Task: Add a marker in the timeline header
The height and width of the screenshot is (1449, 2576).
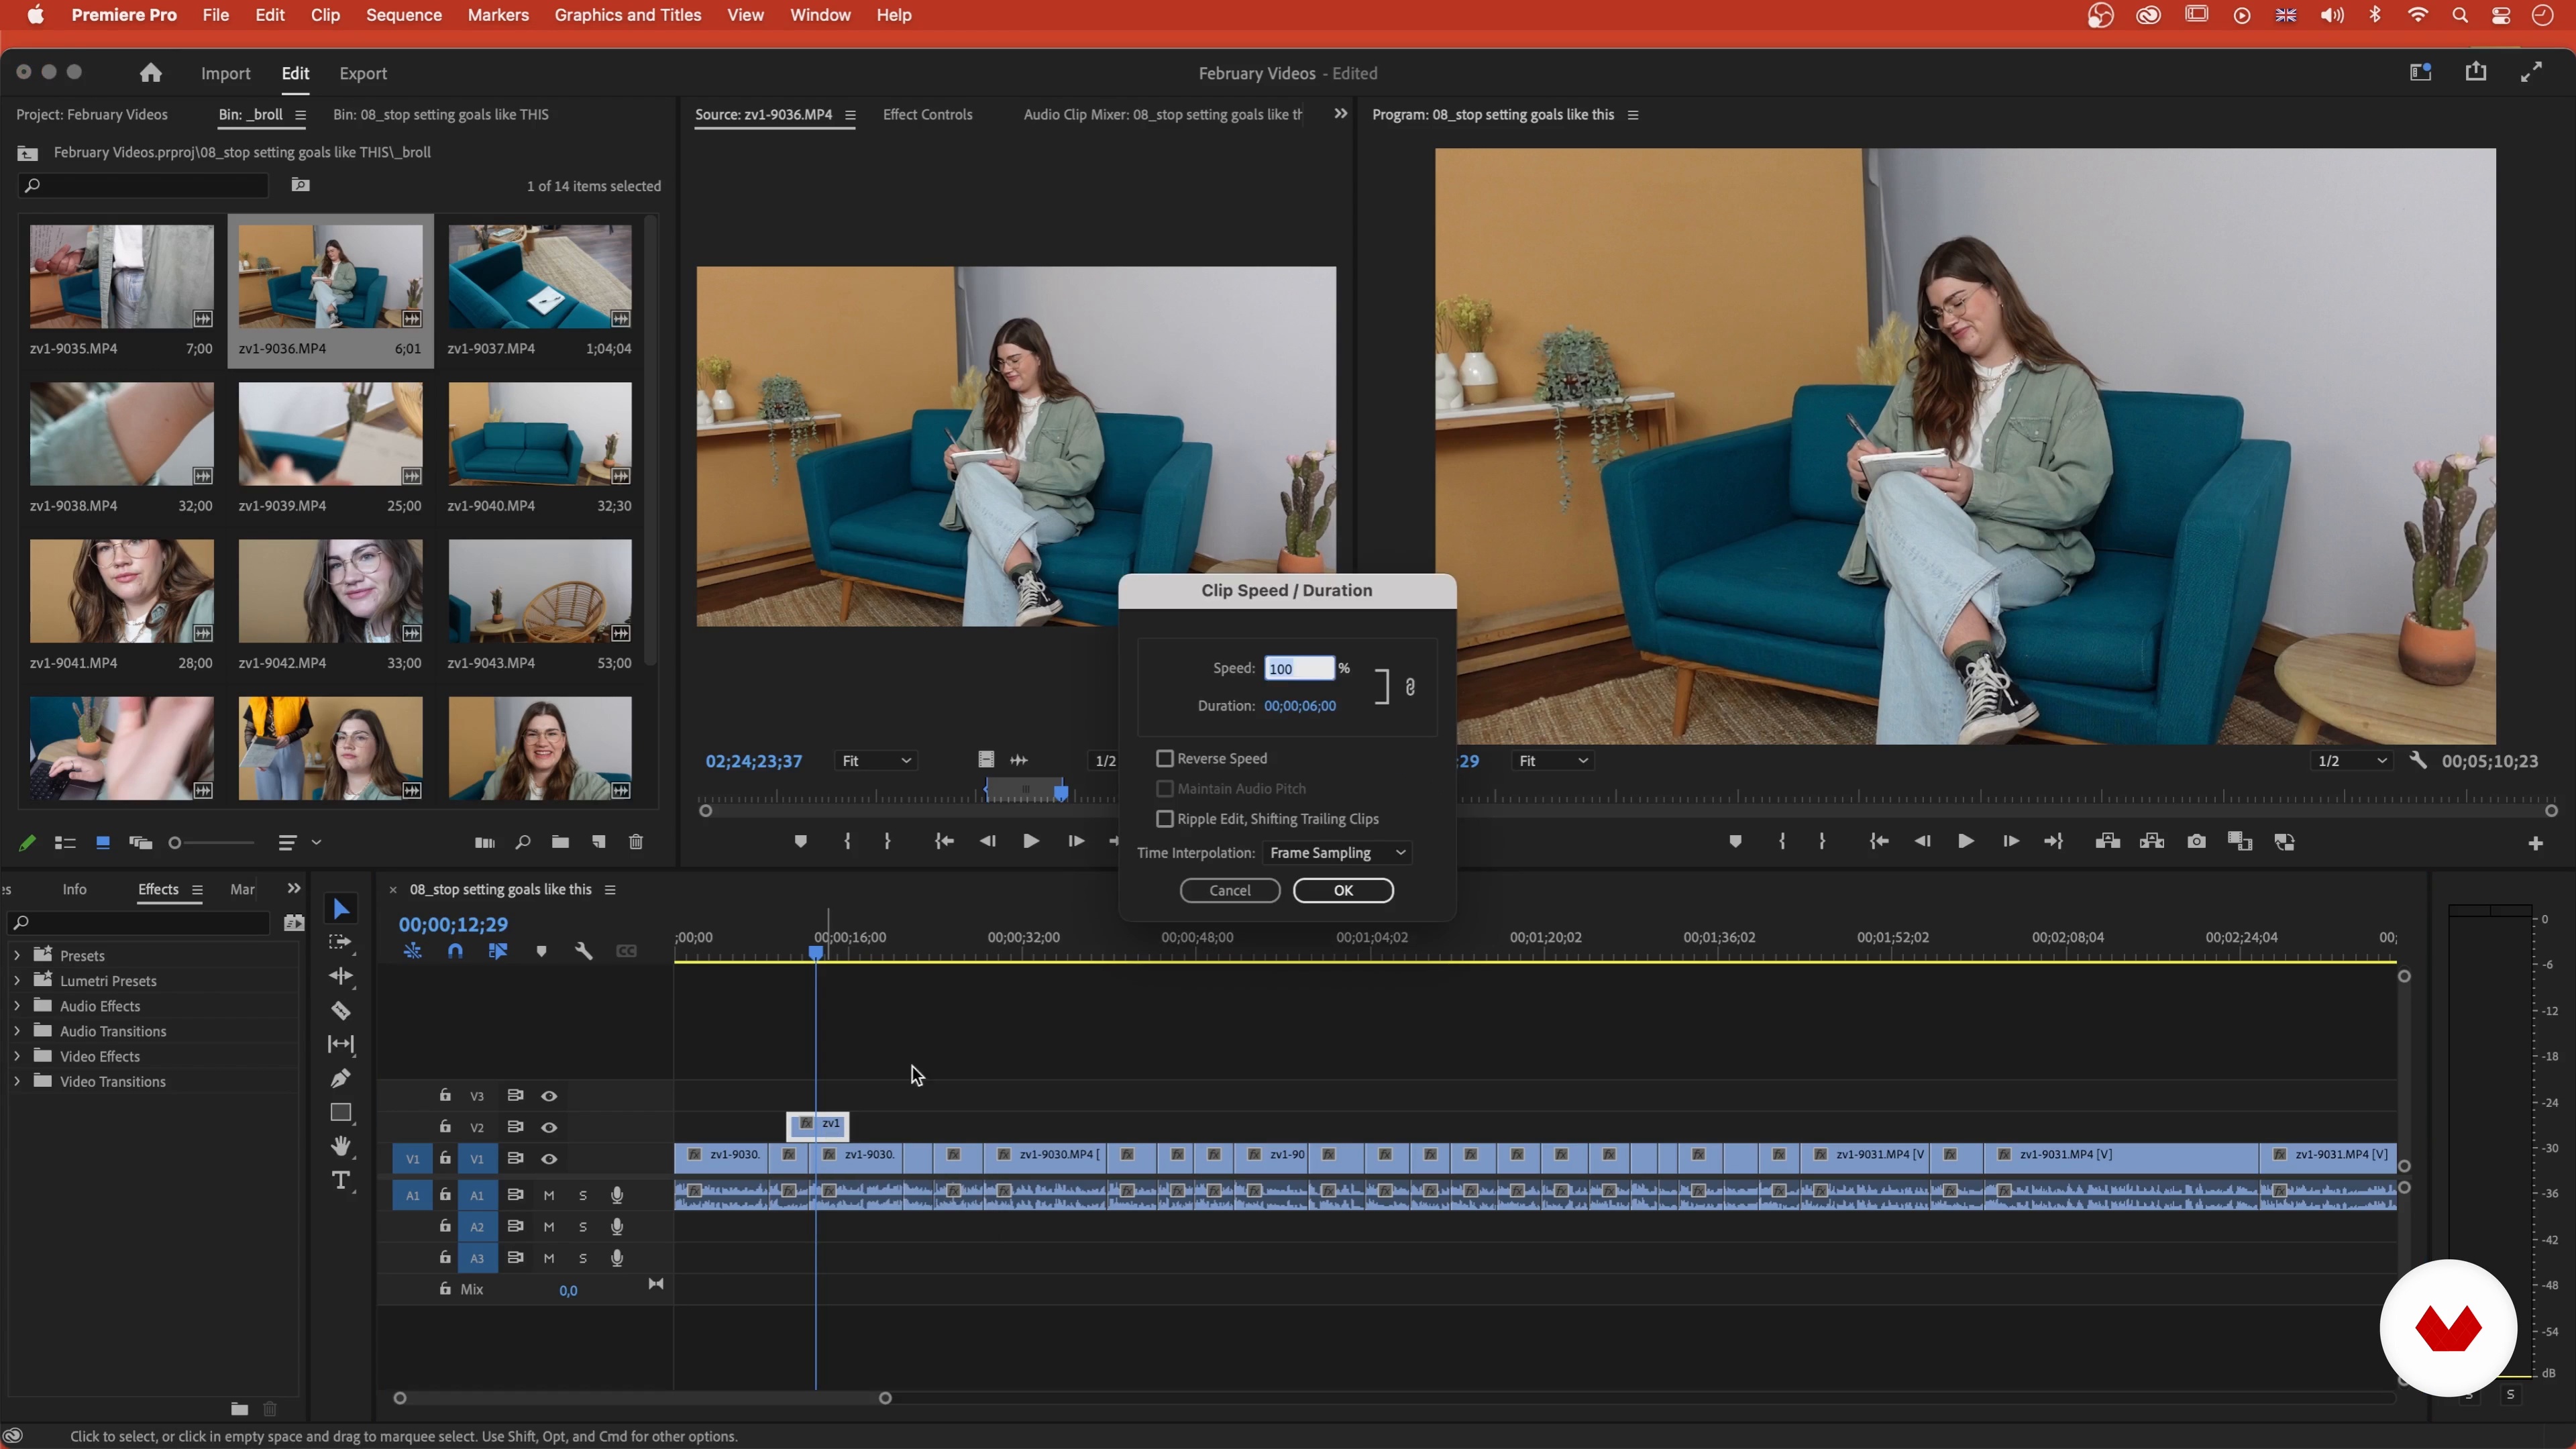Action: click(x=541, y=951)
